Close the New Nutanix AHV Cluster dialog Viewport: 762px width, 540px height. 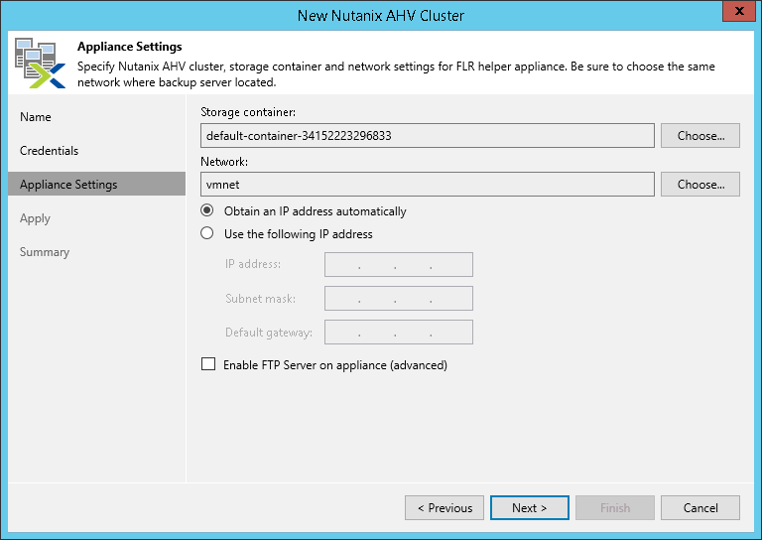point(735,14)
